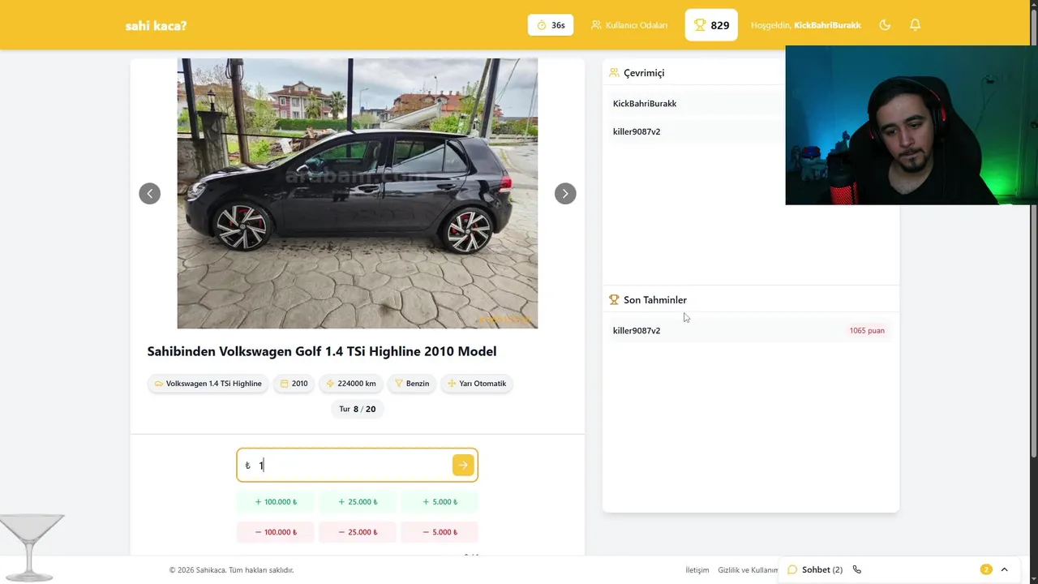This screenshot has width=1038, height=584.
Task: Click the copyright 2026 Sahikaca text
Action: (231, 570)
